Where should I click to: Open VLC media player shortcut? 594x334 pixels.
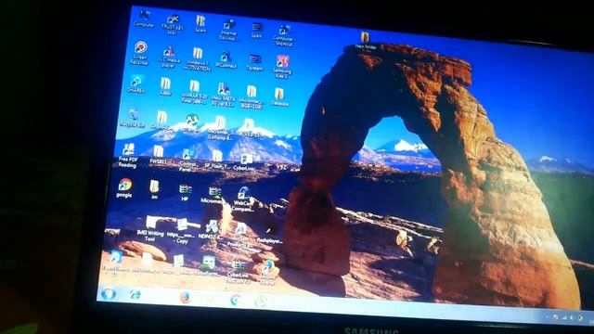click(169, 57)
